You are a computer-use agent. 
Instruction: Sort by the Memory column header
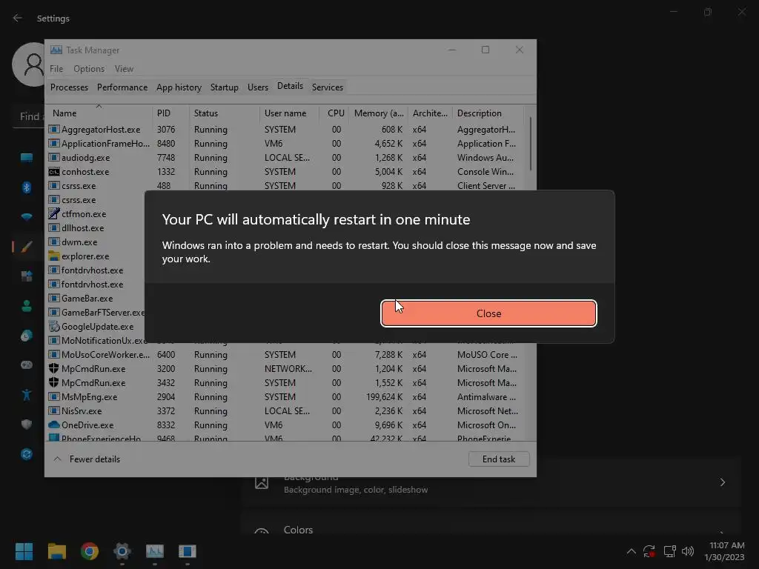[x=379, y=113]
